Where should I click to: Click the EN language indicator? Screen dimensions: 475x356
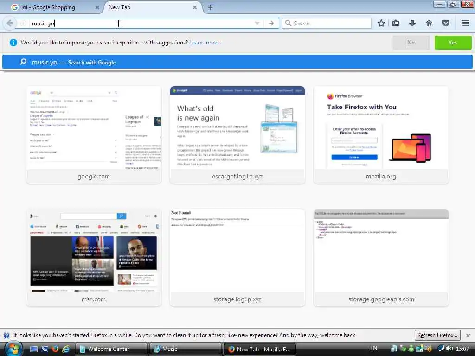click(373, 348)
